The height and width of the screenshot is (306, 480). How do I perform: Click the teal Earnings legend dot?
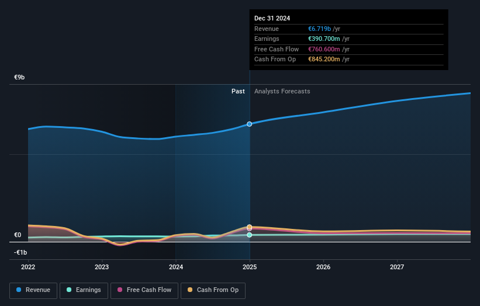[69, 290]
